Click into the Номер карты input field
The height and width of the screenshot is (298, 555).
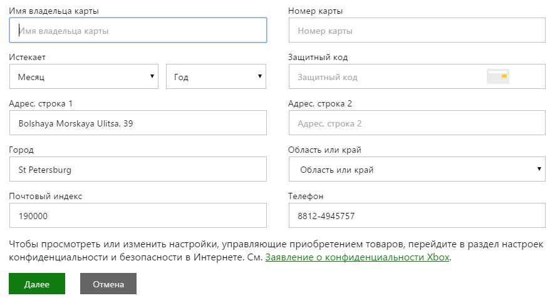(x=417, y=30)
